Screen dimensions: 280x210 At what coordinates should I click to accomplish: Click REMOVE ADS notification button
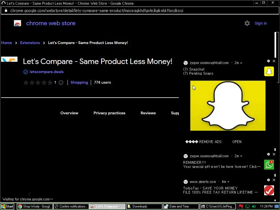tap(203, 142)
